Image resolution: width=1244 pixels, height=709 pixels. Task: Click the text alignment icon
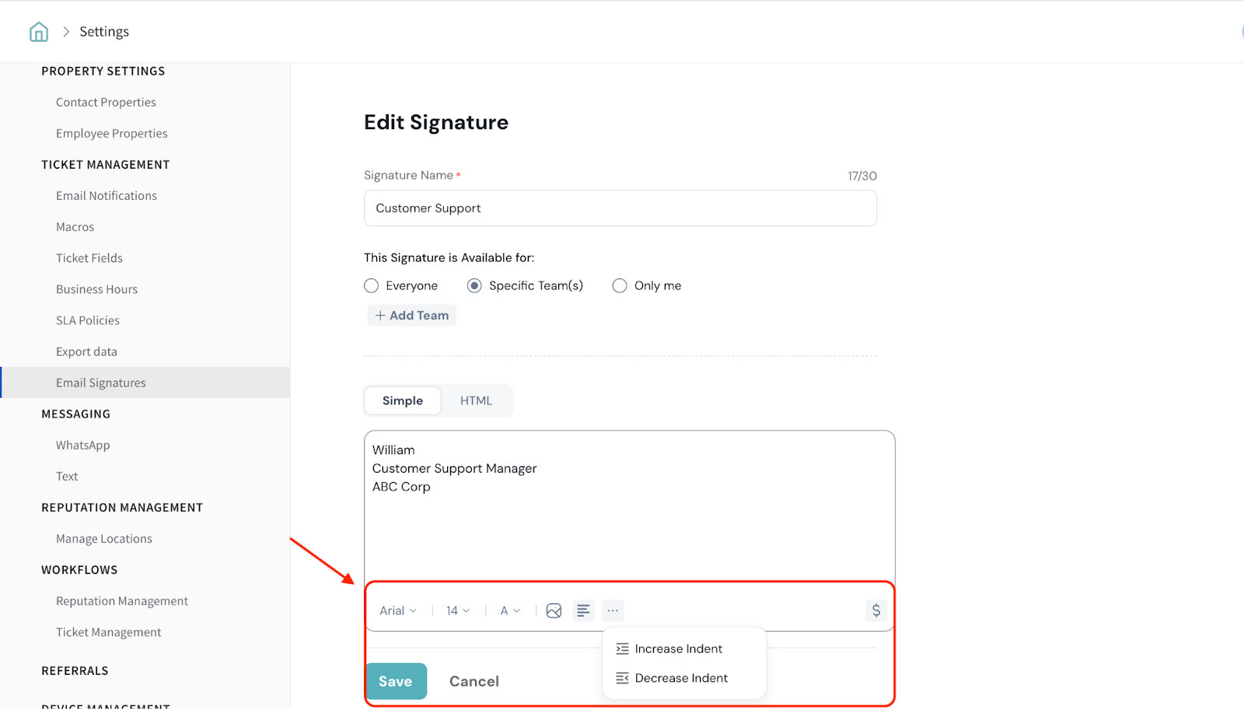coord(583,611)
